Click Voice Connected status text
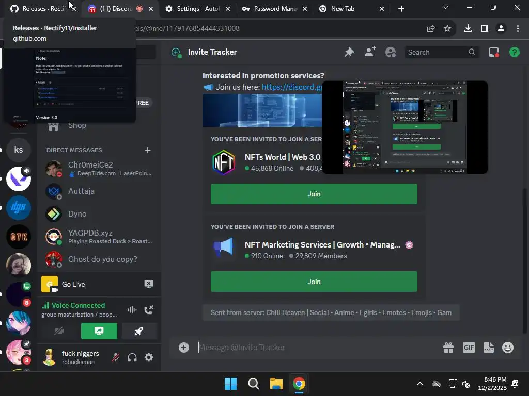The image size is (529, 396). 79,305
